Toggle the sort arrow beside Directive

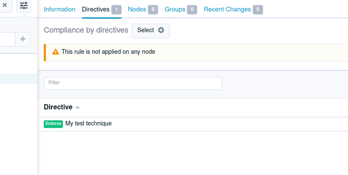point(77,107)
